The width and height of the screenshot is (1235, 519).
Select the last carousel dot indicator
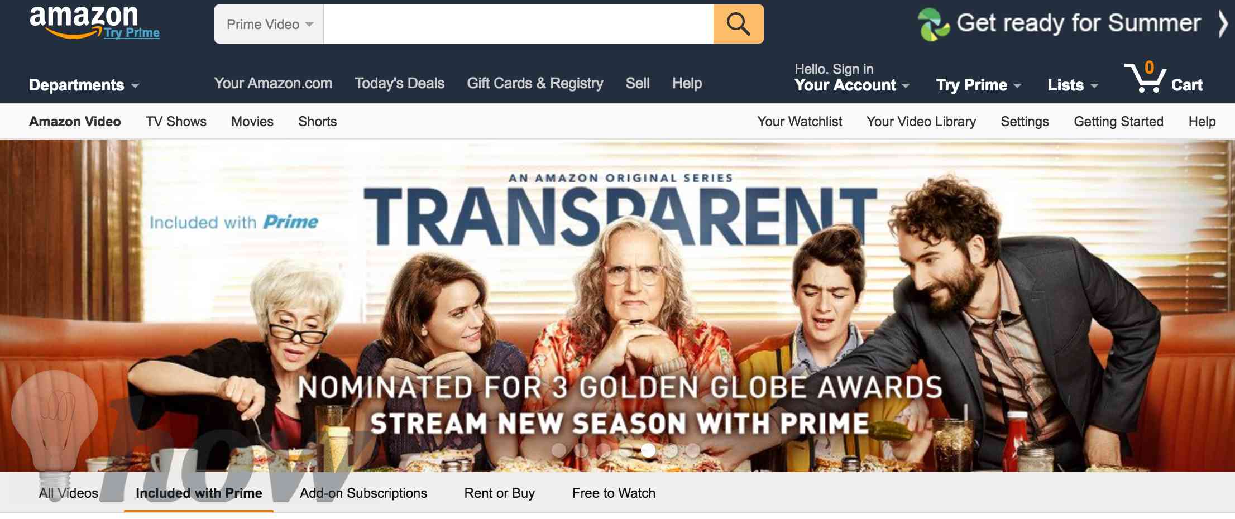[x=692, y=450]
